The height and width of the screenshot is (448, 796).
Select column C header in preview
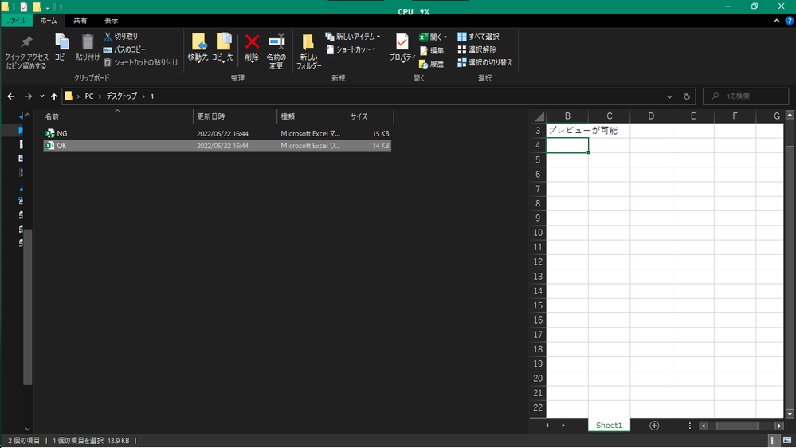tap(610, 116)
